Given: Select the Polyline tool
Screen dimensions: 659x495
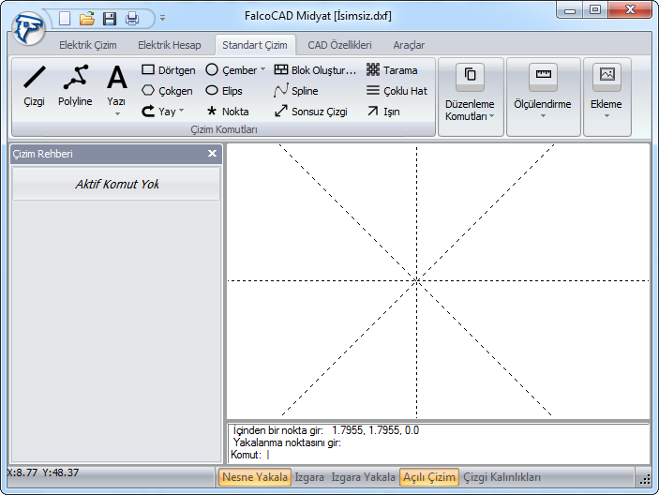Looking at the screenshot, I should coord(75,86).
